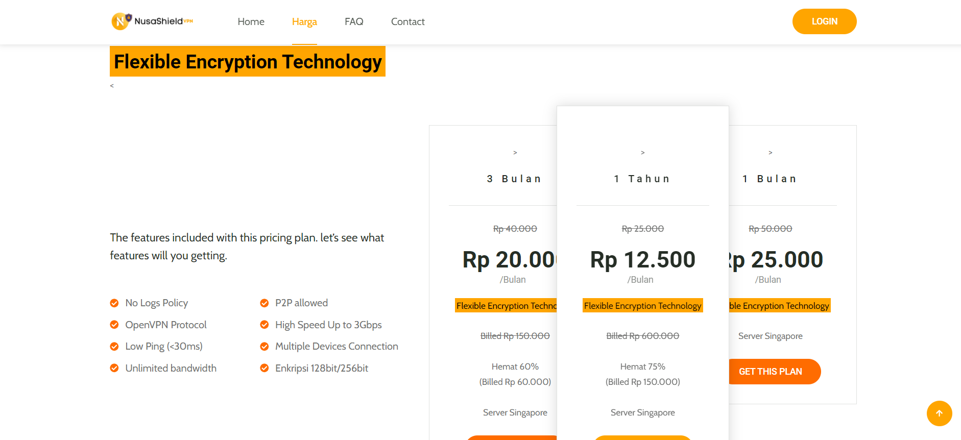This screenshot has width=961, height=440.
Task: Click the Low Ping check icon
Action: coord(114,347)
